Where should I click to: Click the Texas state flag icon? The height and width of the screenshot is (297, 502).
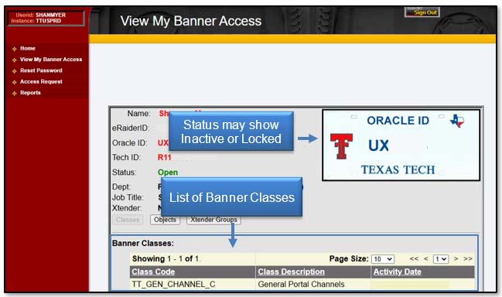tap(457, 121)
